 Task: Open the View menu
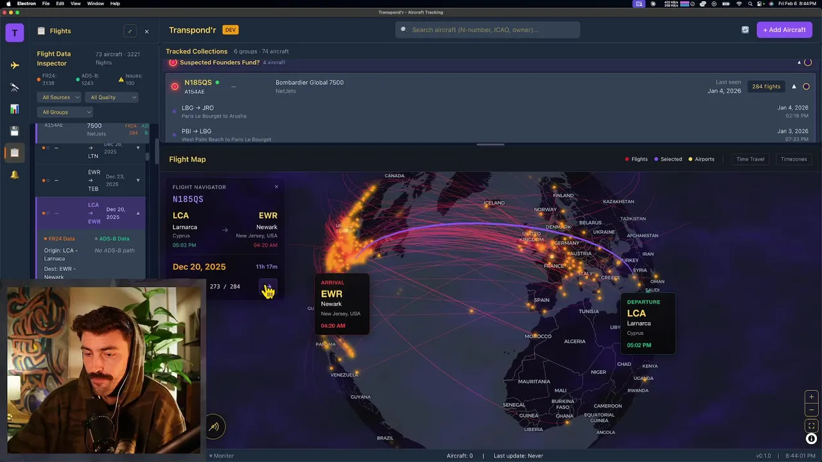[x=76, y=4]
